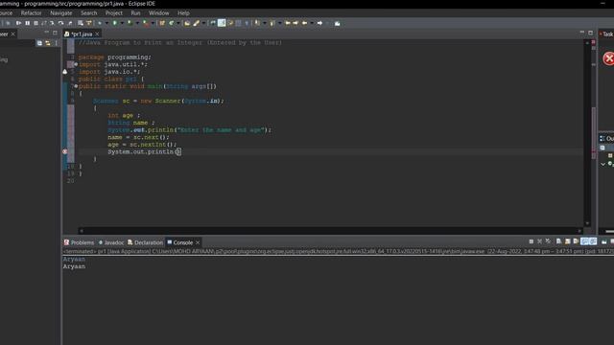Toggle show console when standard error changes
Screen dimensions: 614x345
593,241
